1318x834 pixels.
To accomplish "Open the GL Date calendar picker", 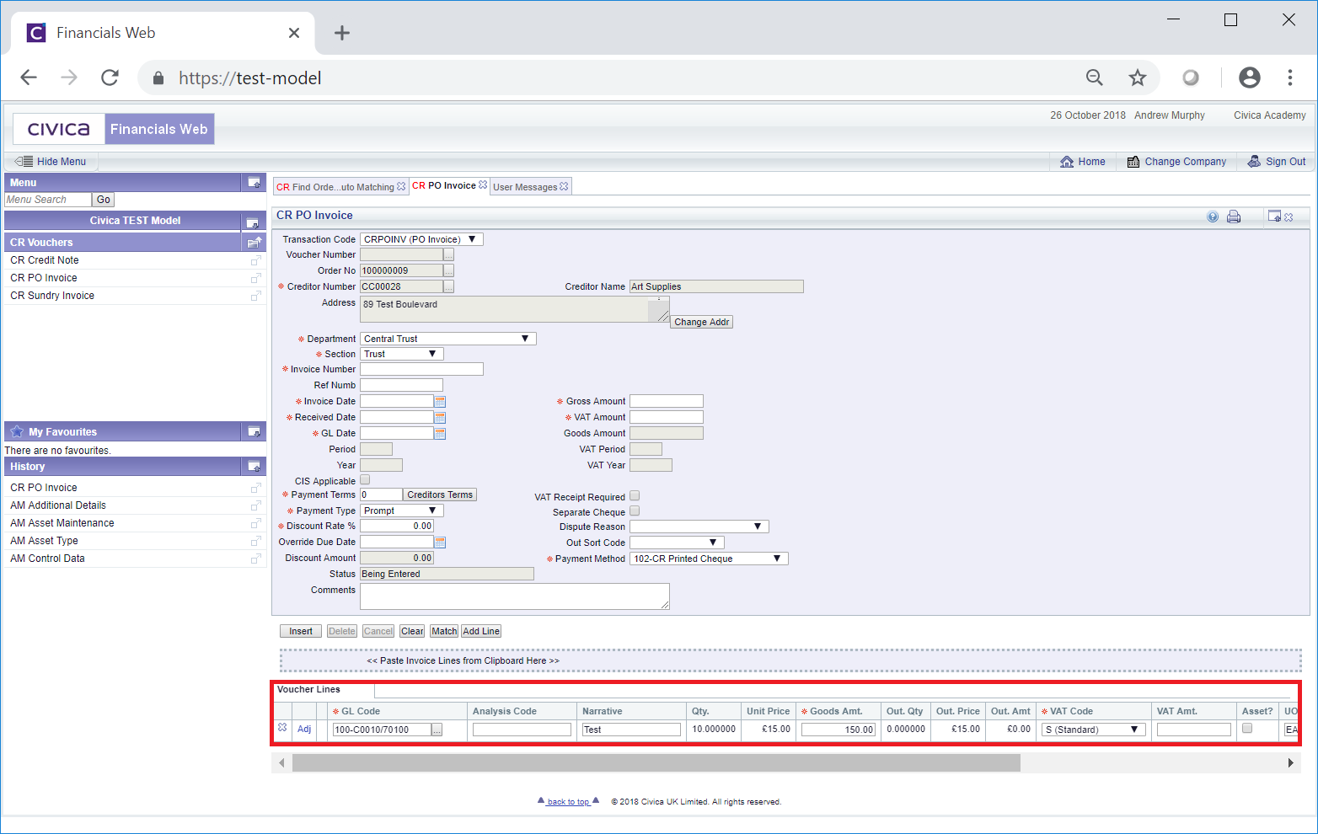I will click(440, 434).
